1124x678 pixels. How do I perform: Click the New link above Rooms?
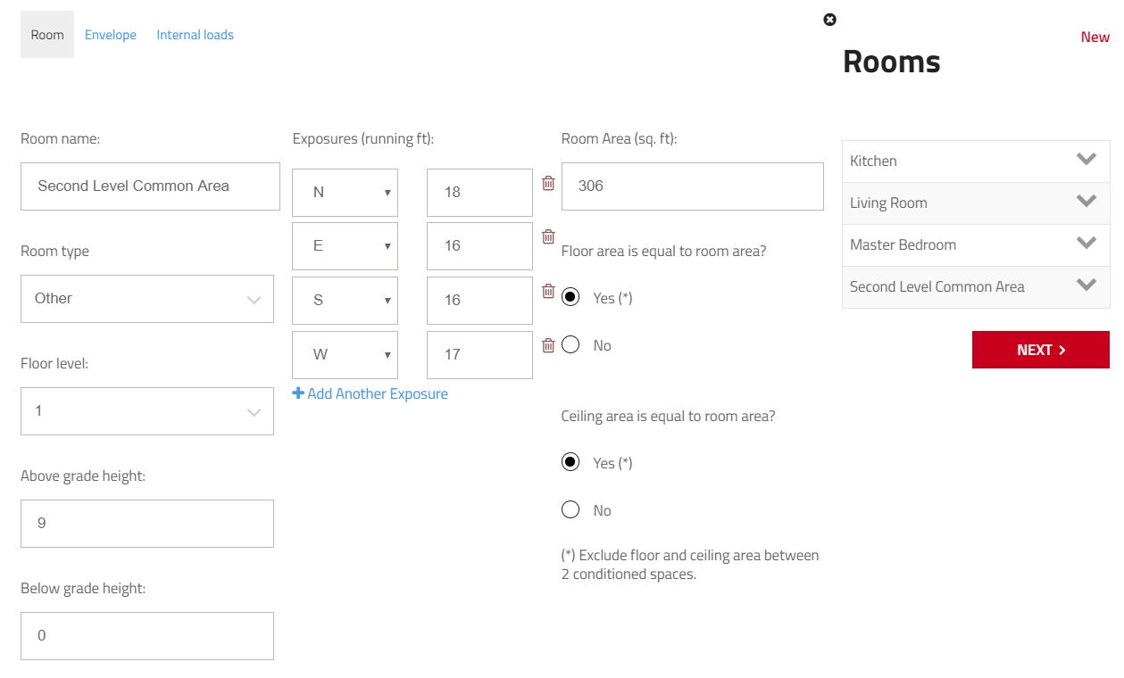1095,37
